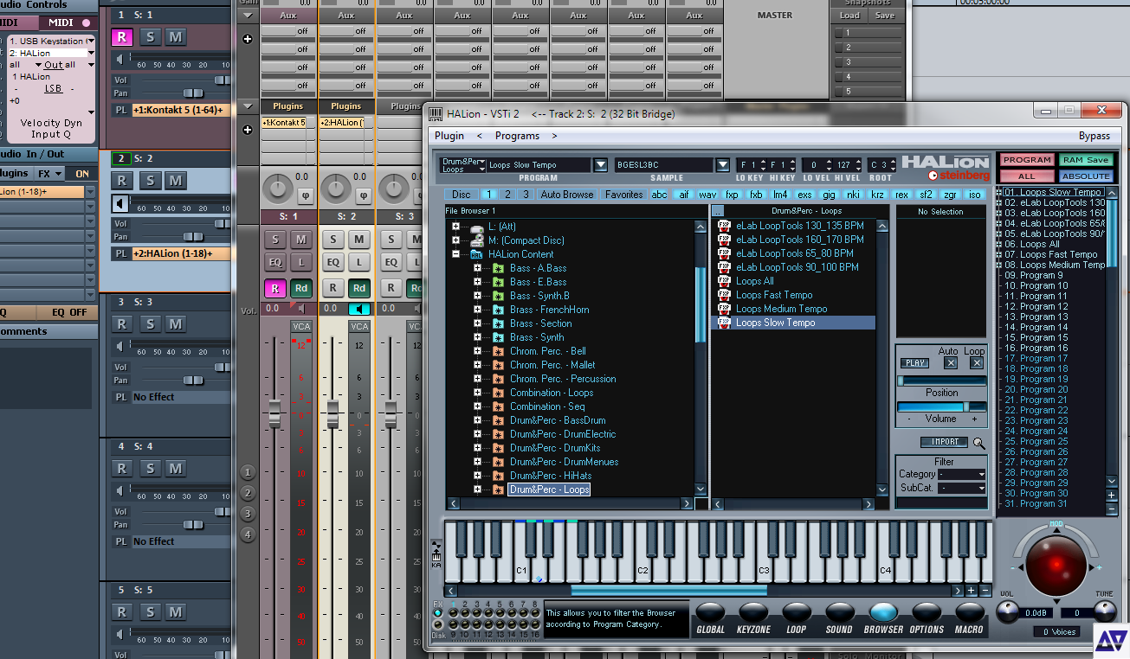Toggle Record arm on track 2
1130x659 pixels.
121,181
